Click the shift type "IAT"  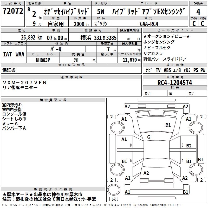[x=7, y=54]
